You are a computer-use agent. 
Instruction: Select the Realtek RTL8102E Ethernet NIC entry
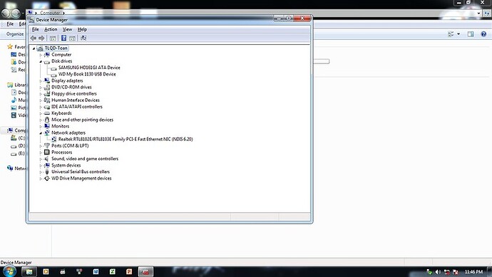[125, 139]
